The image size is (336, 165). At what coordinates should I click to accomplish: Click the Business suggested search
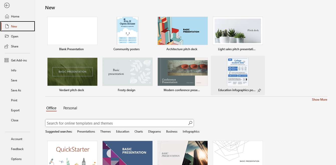pyautogui.click(x=172, y=132)
